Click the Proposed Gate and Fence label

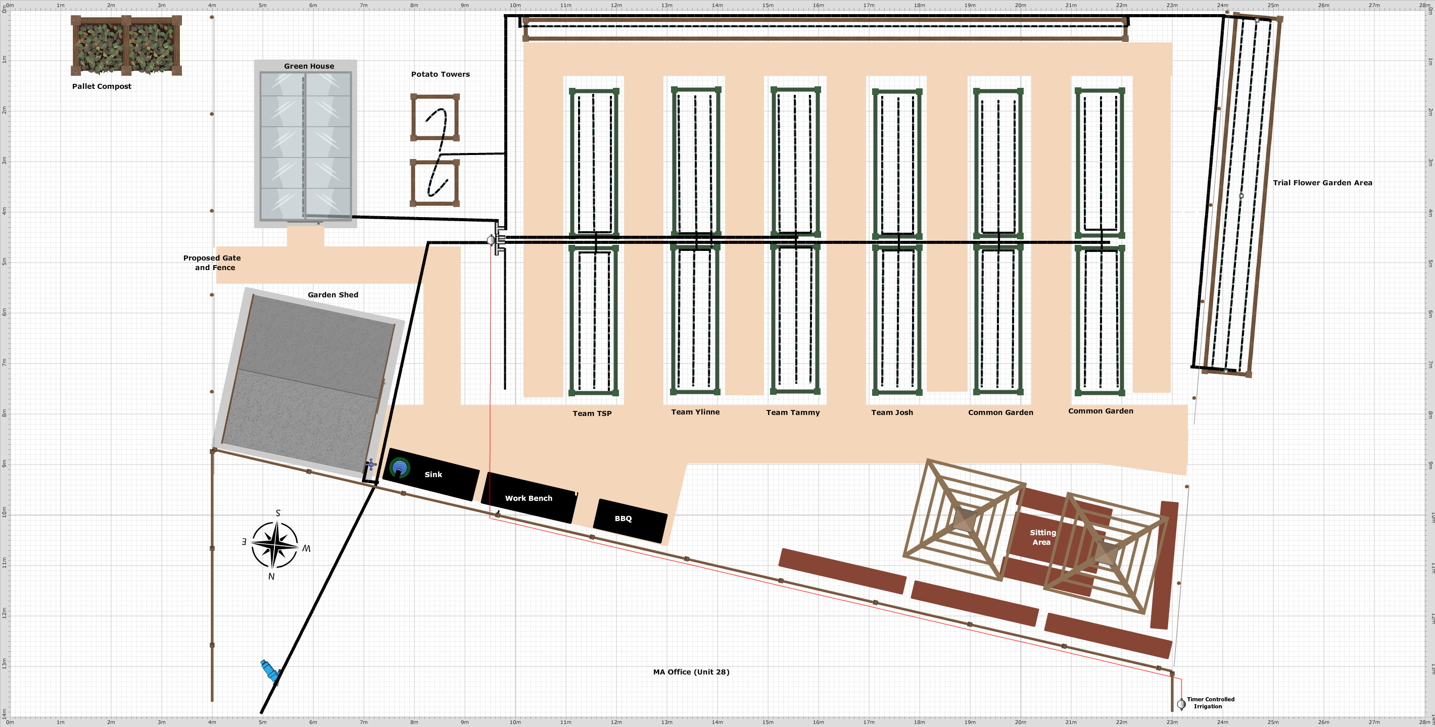pyautogui.click(x=212, y=263)
